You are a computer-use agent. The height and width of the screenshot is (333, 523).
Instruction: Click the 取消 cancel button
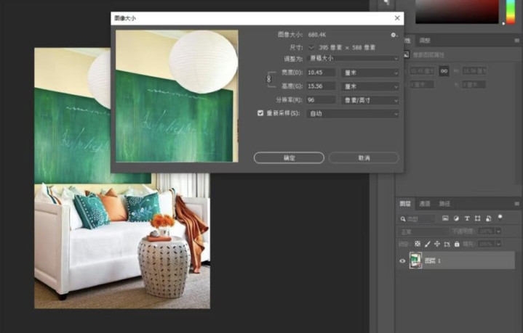(363, 157)
